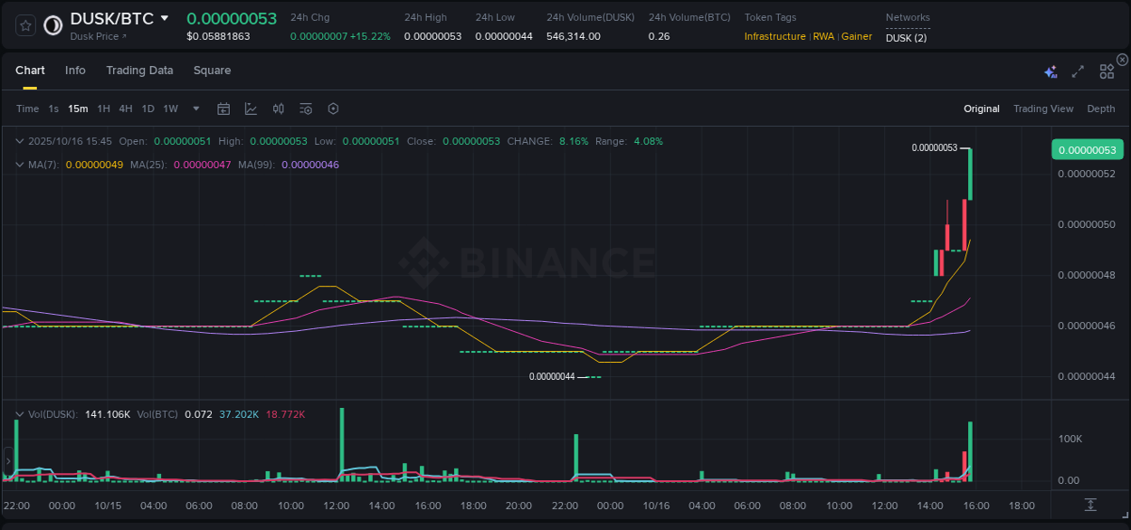The image size is (1131, 530).
Task: Open the extra timeframes dropdown after 1W
Action: (195, 109)
